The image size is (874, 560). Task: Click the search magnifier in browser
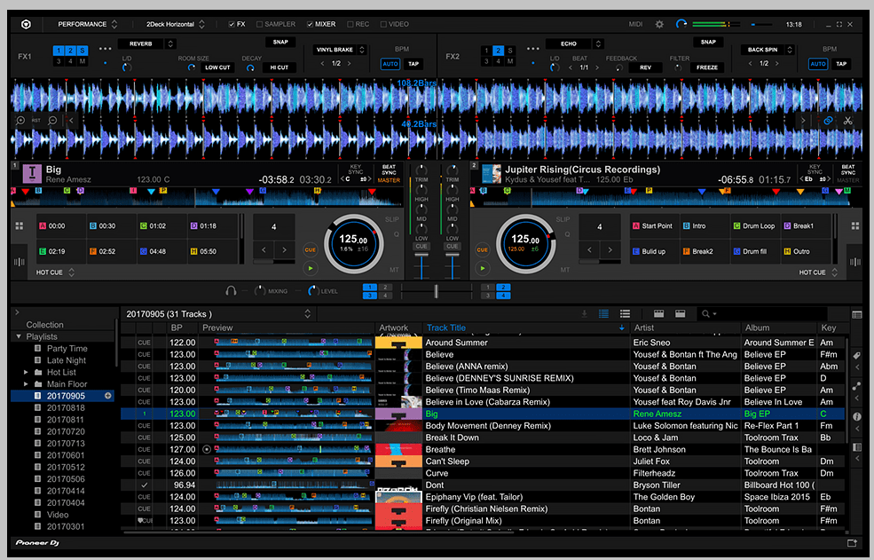click(705, 314)
